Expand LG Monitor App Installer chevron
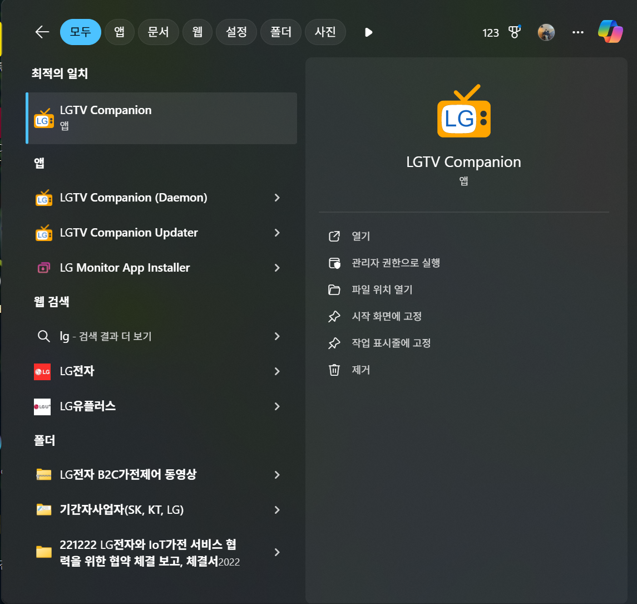The height and width of the screenshot is (604, 637). click(x=277, y=267)
